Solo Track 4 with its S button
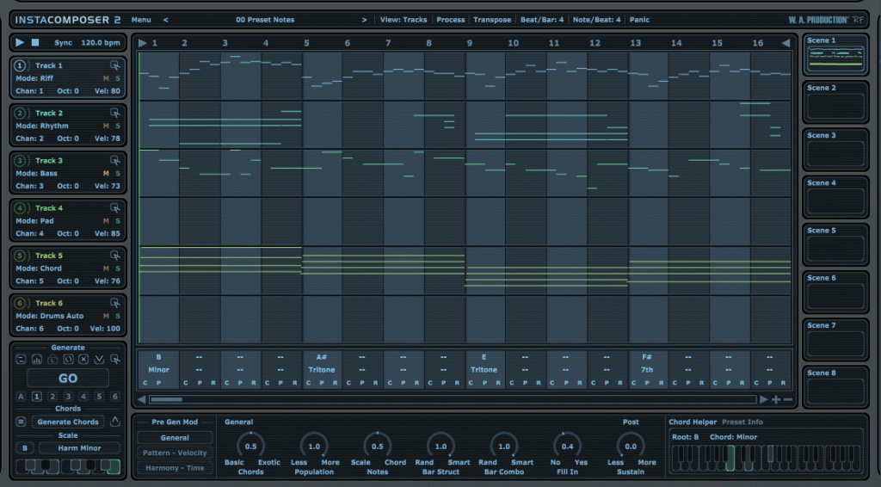The image size is (881, 487). click(x=118, y=221)
